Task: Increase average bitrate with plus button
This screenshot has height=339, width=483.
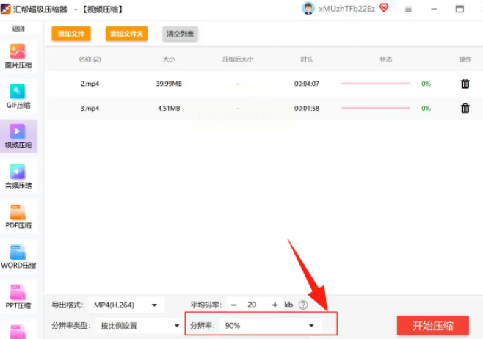Action: click(x=275, y=305)
